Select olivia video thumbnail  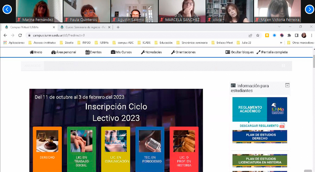[x=230, y=11]
